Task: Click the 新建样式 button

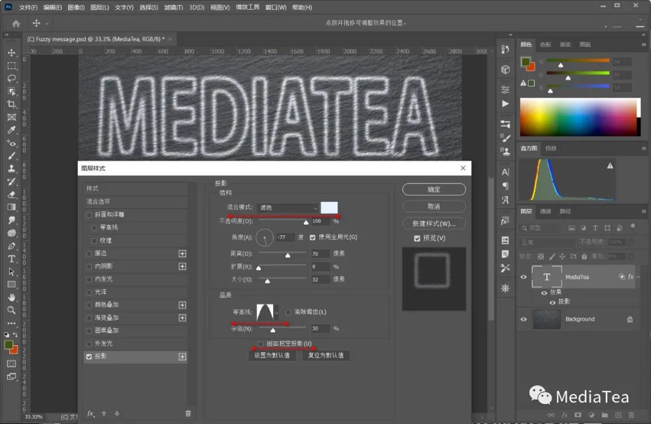Action: coord(434,223)
